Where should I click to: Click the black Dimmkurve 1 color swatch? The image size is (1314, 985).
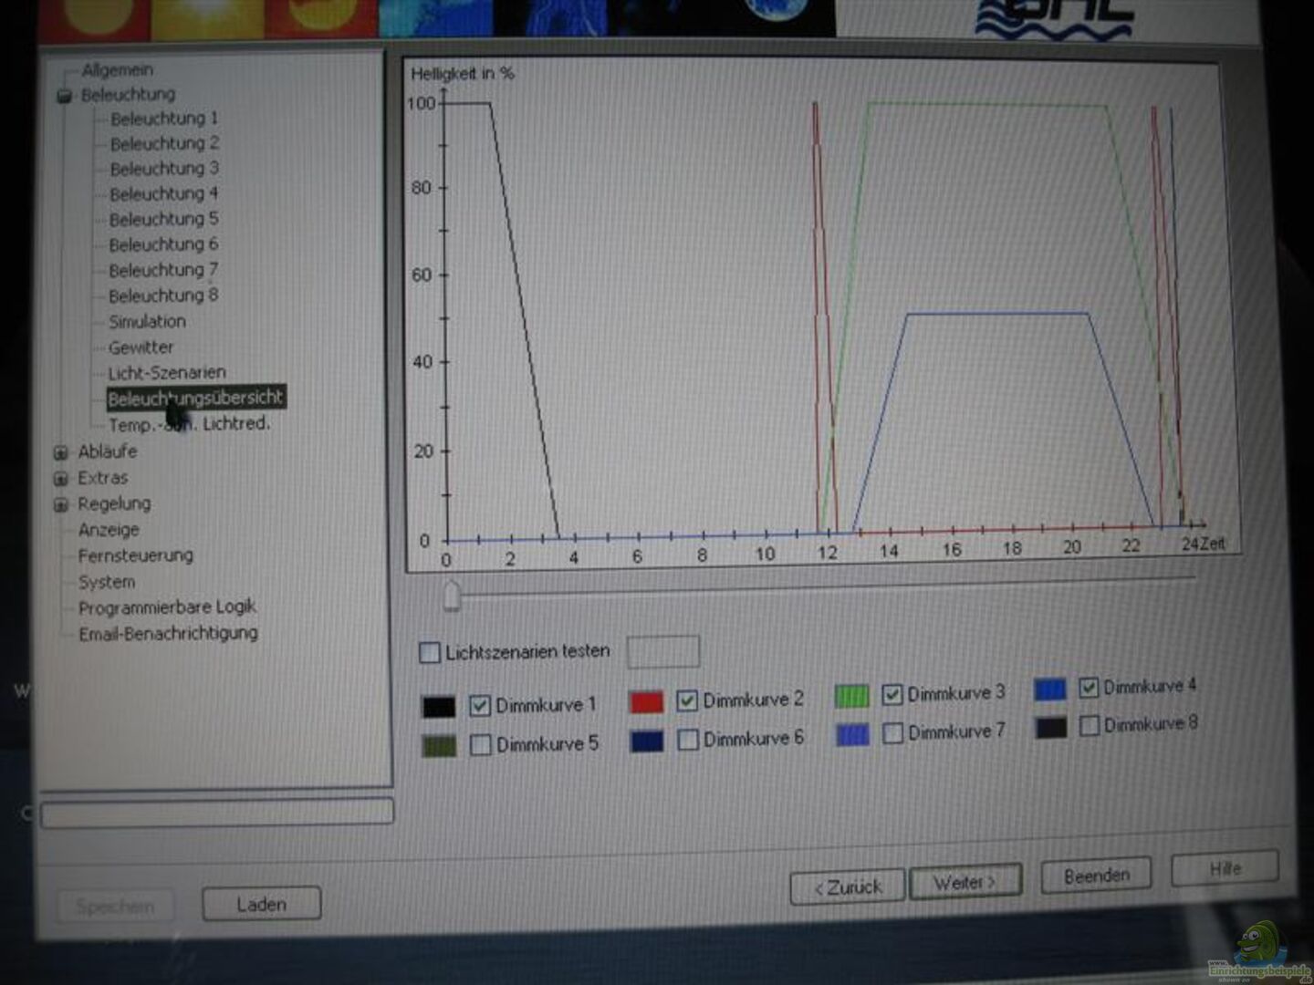(x=439, y=707)
